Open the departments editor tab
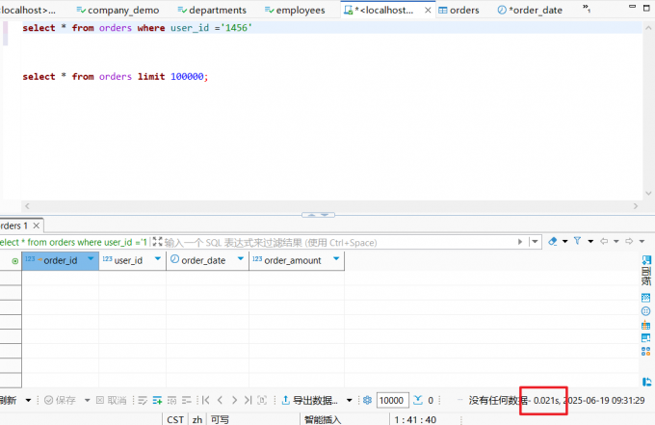This screenshot has height=425, width=655. (212, 10)
